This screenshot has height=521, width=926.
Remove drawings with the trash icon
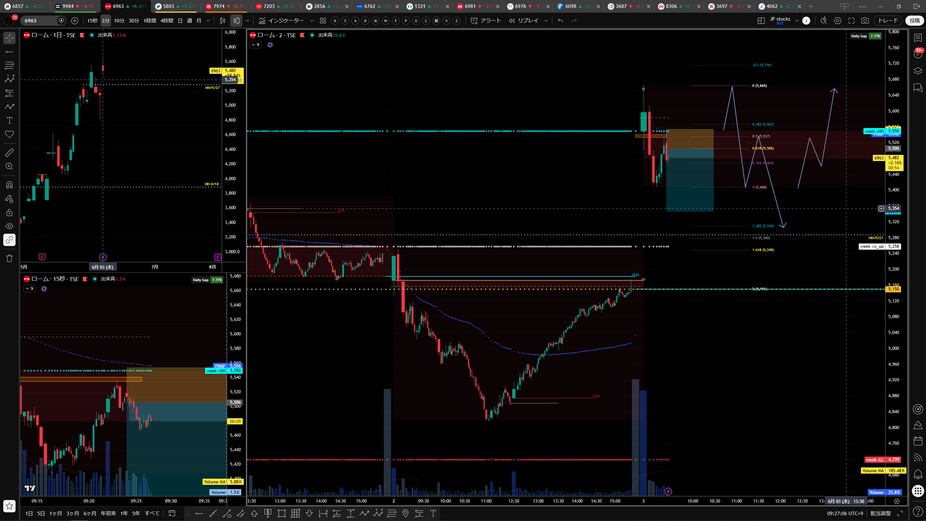pyautogui.click(x=9, y=258)
